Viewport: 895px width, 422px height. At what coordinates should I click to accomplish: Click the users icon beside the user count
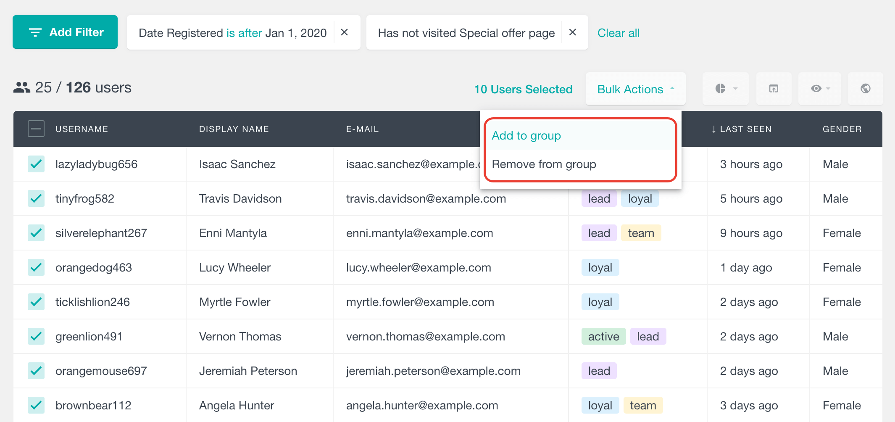point(22,88)
